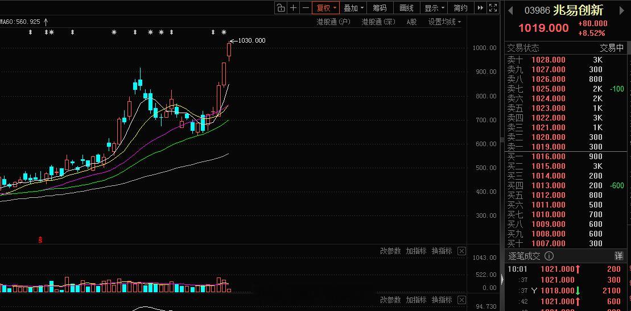Viewport: 631px width, 311px height.
Task: Click the red S marker below chart
Action: pyautogui.click(x=40, y=240)
